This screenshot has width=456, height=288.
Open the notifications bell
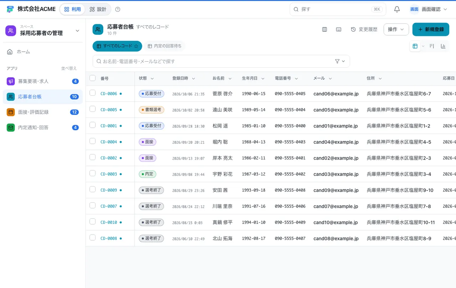[397, 9]
